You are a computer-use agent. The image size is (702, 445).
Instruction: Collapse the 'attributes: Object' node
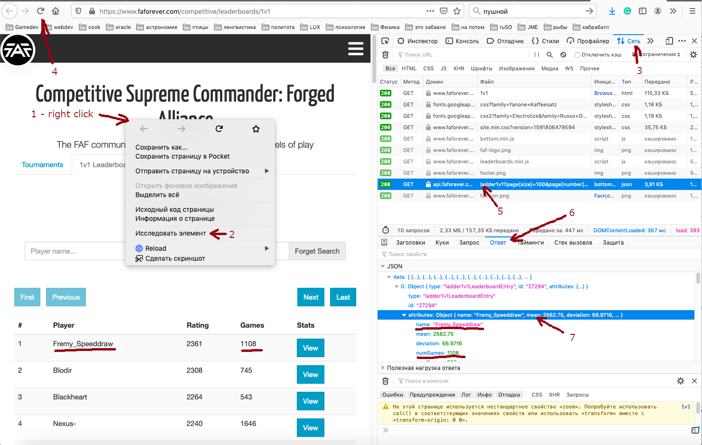pos(404,315)
